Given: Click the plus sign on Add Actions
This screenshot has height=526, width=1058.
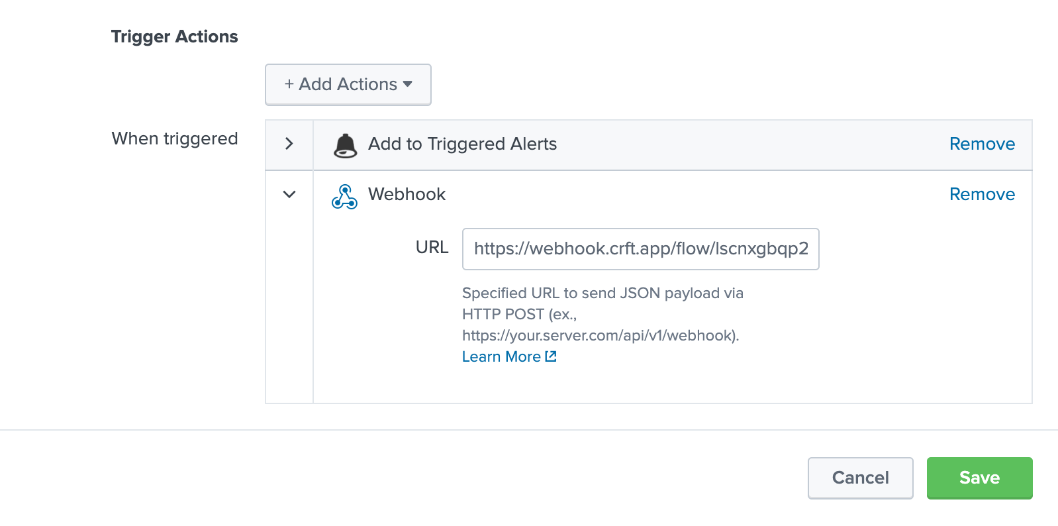Looking at the screenshot, I should [x=289, y=84].
